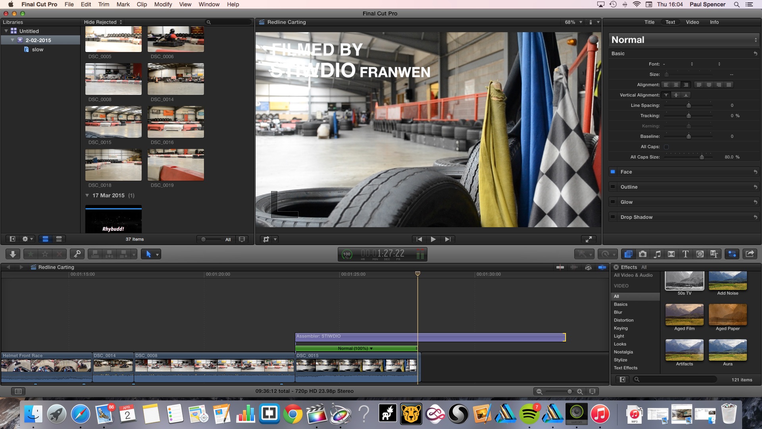
Task: Enable the Outline checkbox
Action: pyautogui.click(x=613, y=187)
